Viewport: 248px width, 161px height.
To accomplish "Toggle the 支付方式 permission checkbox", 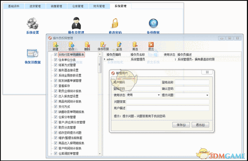I will tap(56, 107).
